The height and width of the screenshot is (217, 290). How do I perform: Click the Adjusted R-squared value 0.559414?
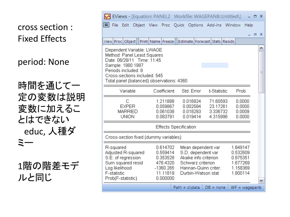(165, 153)
